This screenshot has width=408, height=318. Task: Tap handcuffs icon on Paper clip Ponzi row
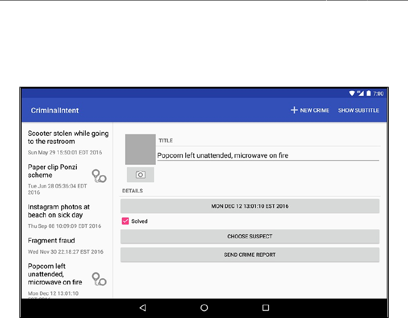tap(99, 176)
